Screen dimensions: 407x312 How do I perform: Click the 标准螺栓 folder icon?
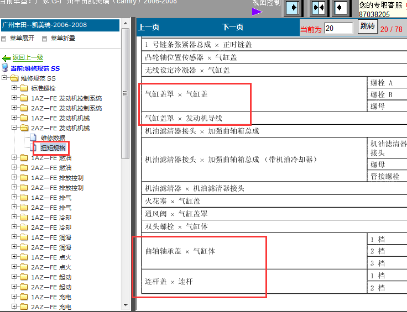(24, 88)
